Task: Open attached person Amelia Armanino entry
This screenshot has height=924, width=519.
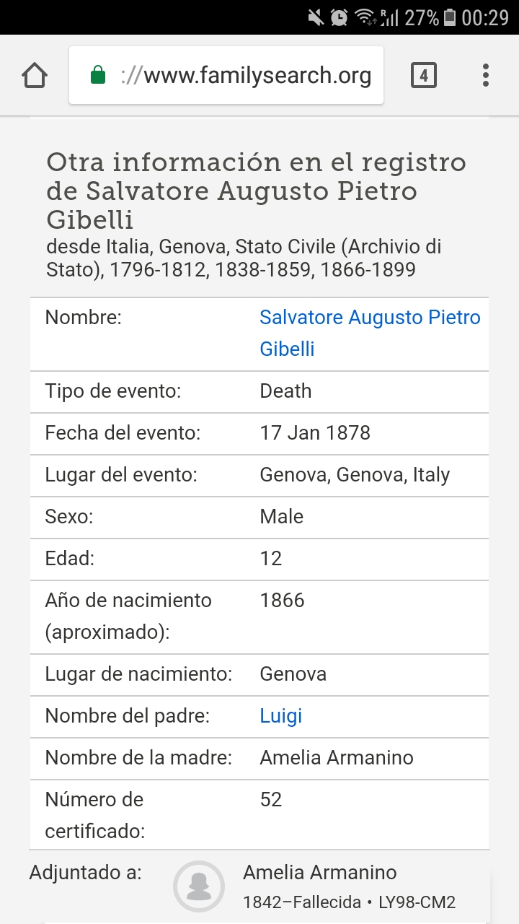Action: [x=319, y=873]
